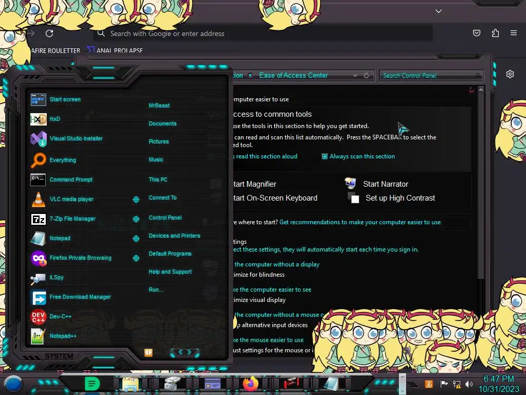This screenshot has height=395, width=526.
Task: Open Devices and Printers
Action: click(x=174, y=236)
